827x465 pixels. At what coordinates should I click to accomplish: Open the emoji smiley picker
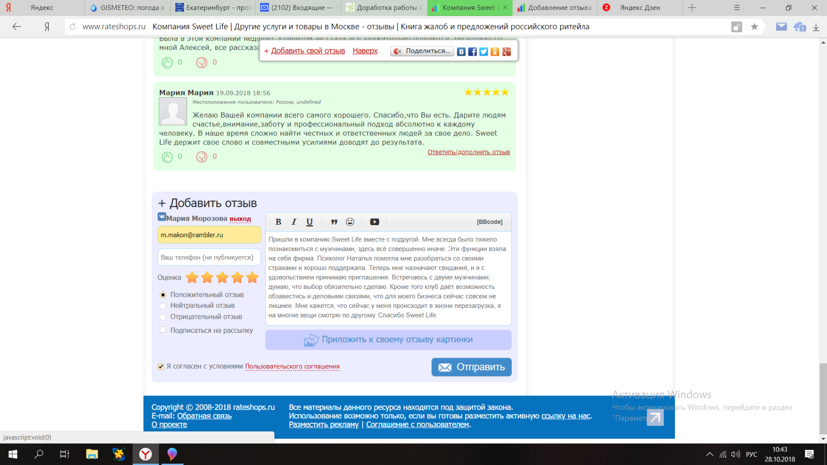tap(350, 222)
